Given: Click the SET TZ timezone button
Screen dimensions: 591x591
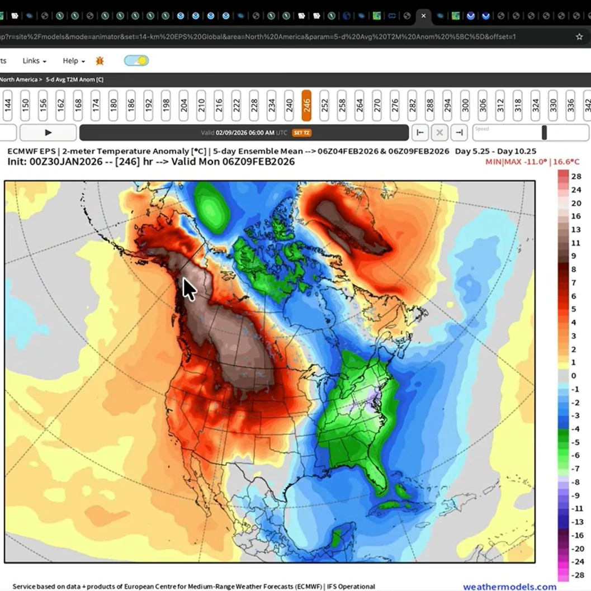Looking at the screenshot, I should [301, 133].
